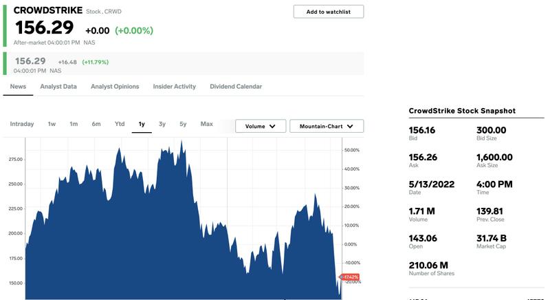
Task: Click the 1,600.00 Ask Size value
Action: 494,157
